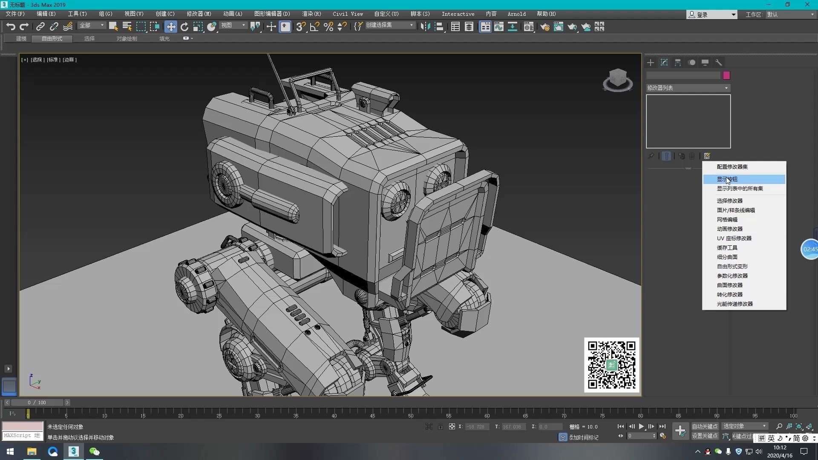Click the Select and Link chain icon
This screenshot has width=818, height=460.
click(x=40, y=27)
